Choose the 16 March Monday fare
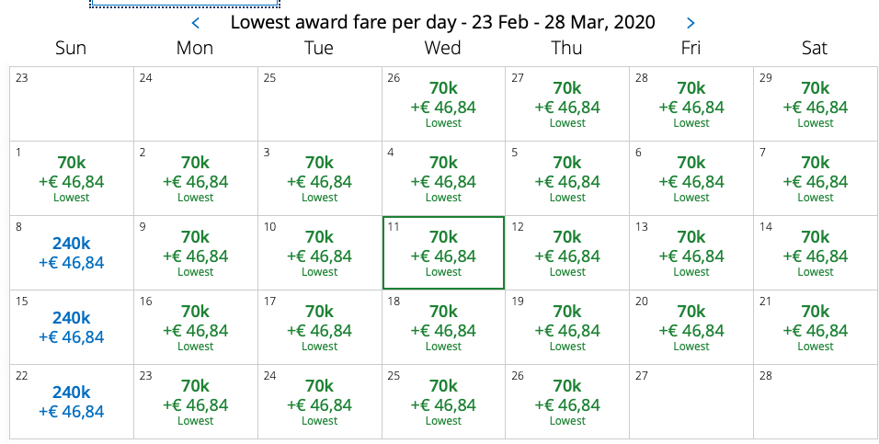The image size is (879, 444). 195,327
